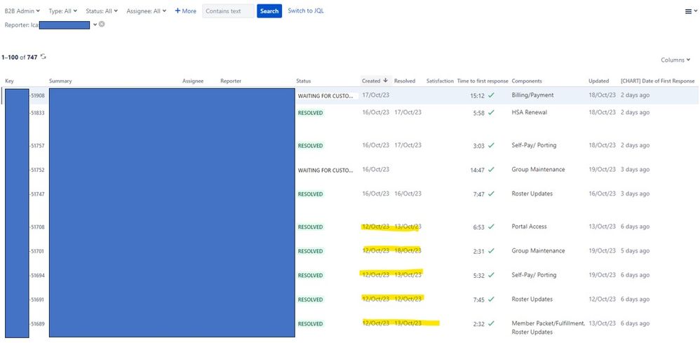Image resolution: width=700 pixels, height=343 pixels.
Task: Refresh results with the refresh icon
Action: point(43,57)
